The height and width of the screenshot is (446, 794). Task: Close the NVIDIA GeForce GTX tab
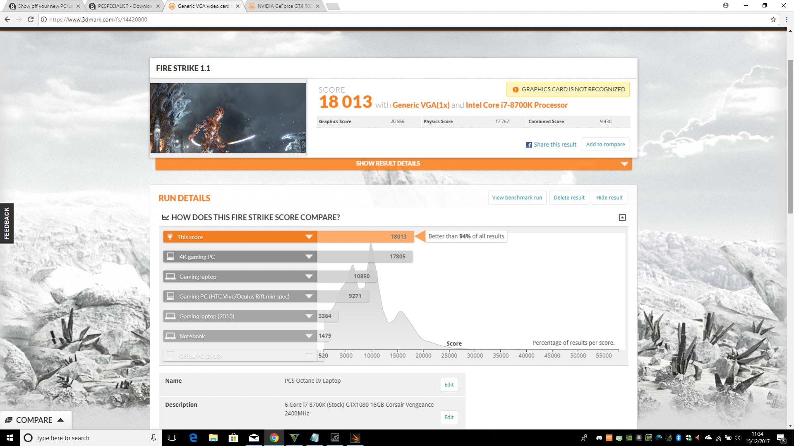pos(317,6)
